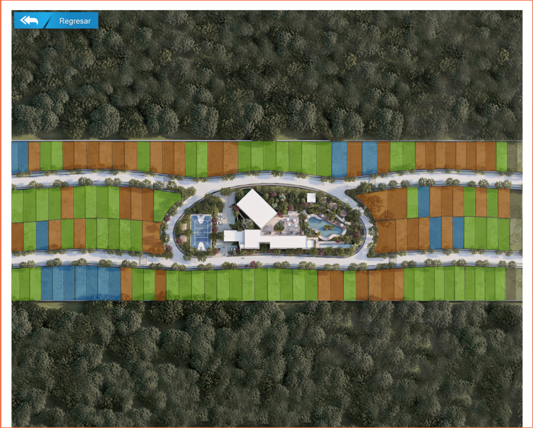Click the long white building below the patio
533x428 pixels.
pos(266,240)
